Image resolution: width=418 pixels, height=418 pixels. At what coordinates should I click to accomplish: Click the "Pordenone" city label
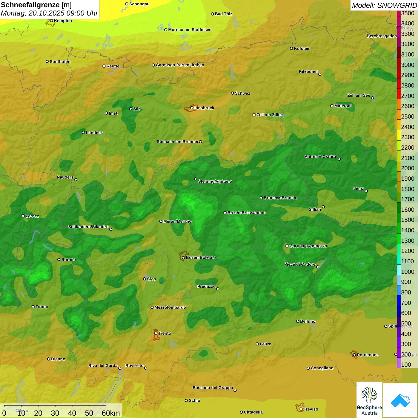point(368,355)
